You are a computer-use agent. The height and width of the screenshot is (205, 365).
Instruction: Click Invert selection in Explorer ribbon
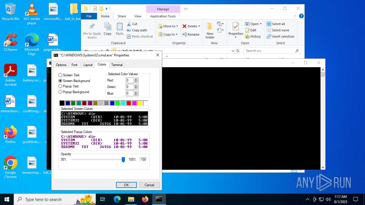pos(280,36)
